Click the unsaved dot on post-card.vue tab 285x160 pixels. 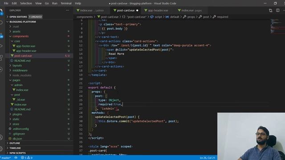tap(137, 11)
